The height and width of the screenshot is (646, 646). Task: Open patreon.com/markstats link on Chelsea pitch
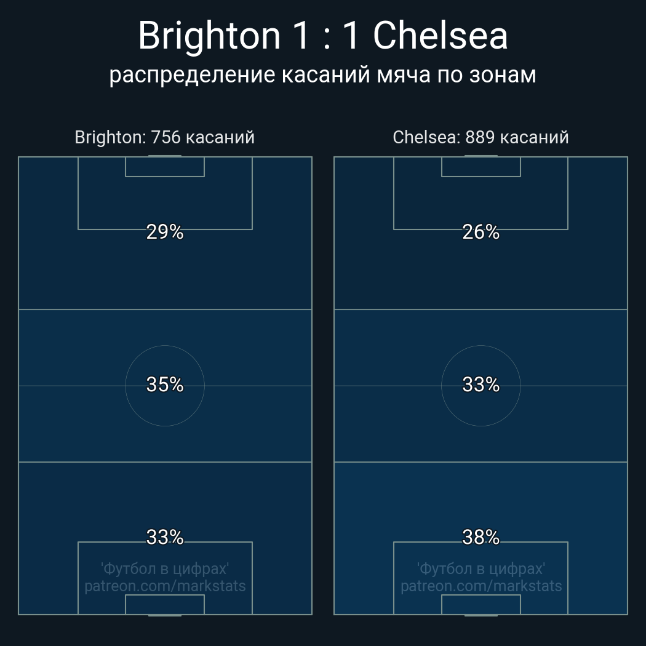(x=481, y=586)
